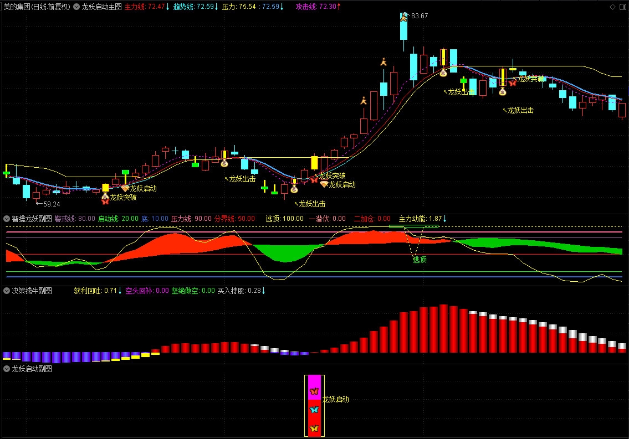The image size is (629, 439).
Task: Click the running man icon at 83.67 peak
Action: point(403,17)
